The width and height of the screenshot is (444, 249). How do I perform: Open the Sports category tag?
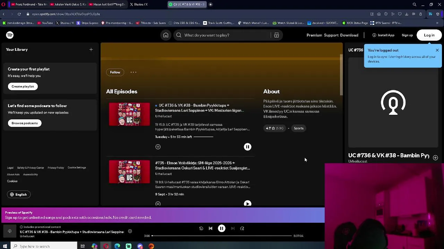point(299,128)
